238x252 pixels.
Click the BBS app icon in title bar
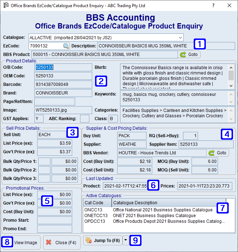point(6,5)
